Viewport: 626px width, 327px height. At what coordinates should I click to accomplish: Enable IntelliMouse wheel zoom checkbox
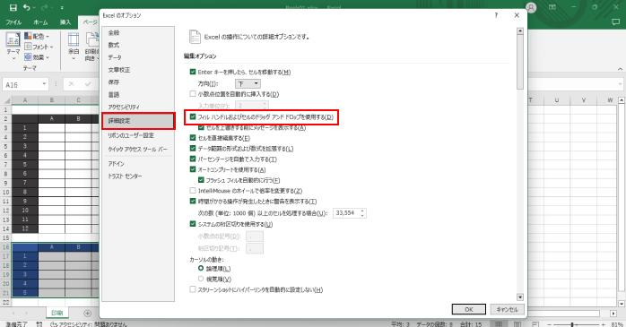(193, 191)
